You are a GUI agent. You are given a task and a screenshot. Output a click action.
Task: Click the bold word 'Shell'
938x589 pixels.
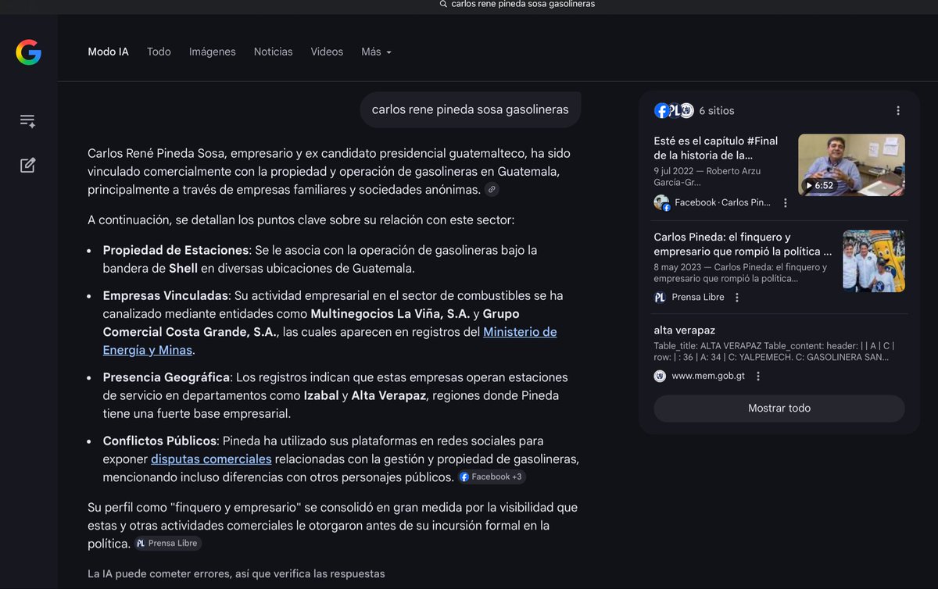[183, 268]
